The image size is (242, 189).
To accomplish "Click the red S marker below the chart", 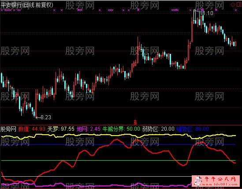I will pyautogui.click(x=135, y=122).
